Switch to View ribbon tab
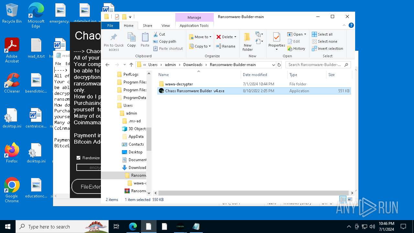 pyautogui.click(x=166, y=26)
